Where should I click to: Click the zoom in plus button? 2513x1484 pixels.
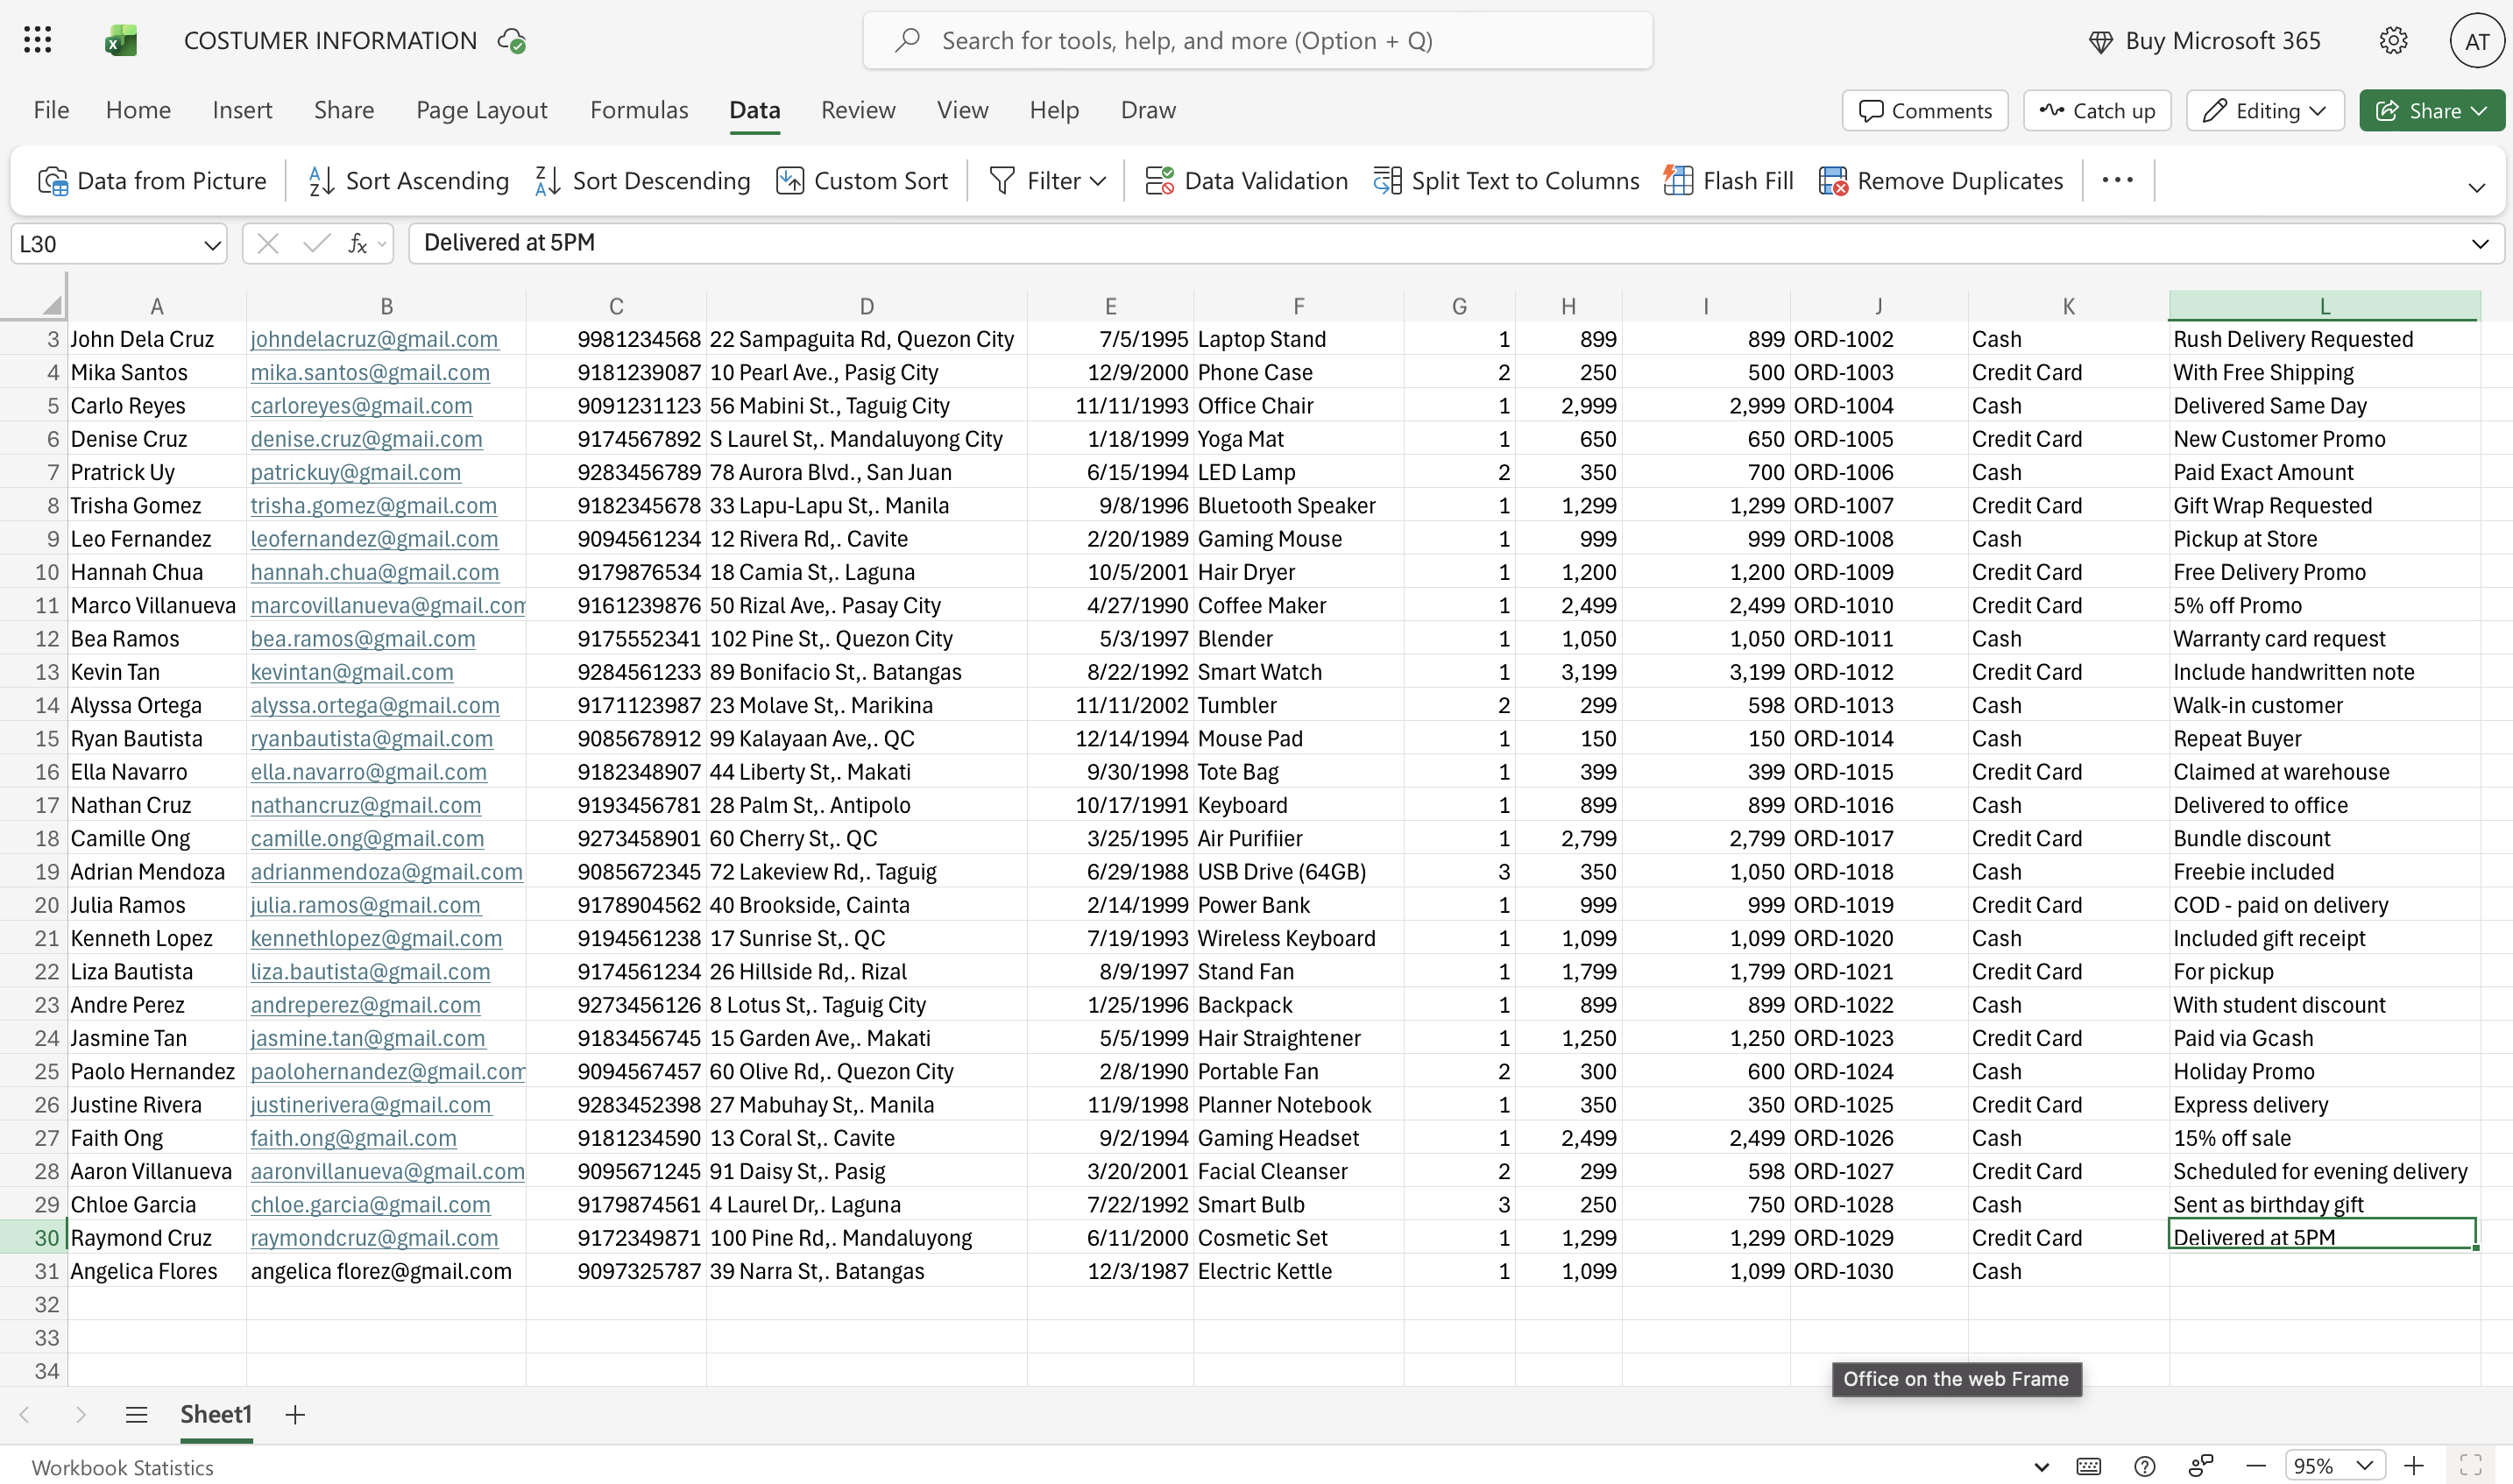tap(2415, 1466)
